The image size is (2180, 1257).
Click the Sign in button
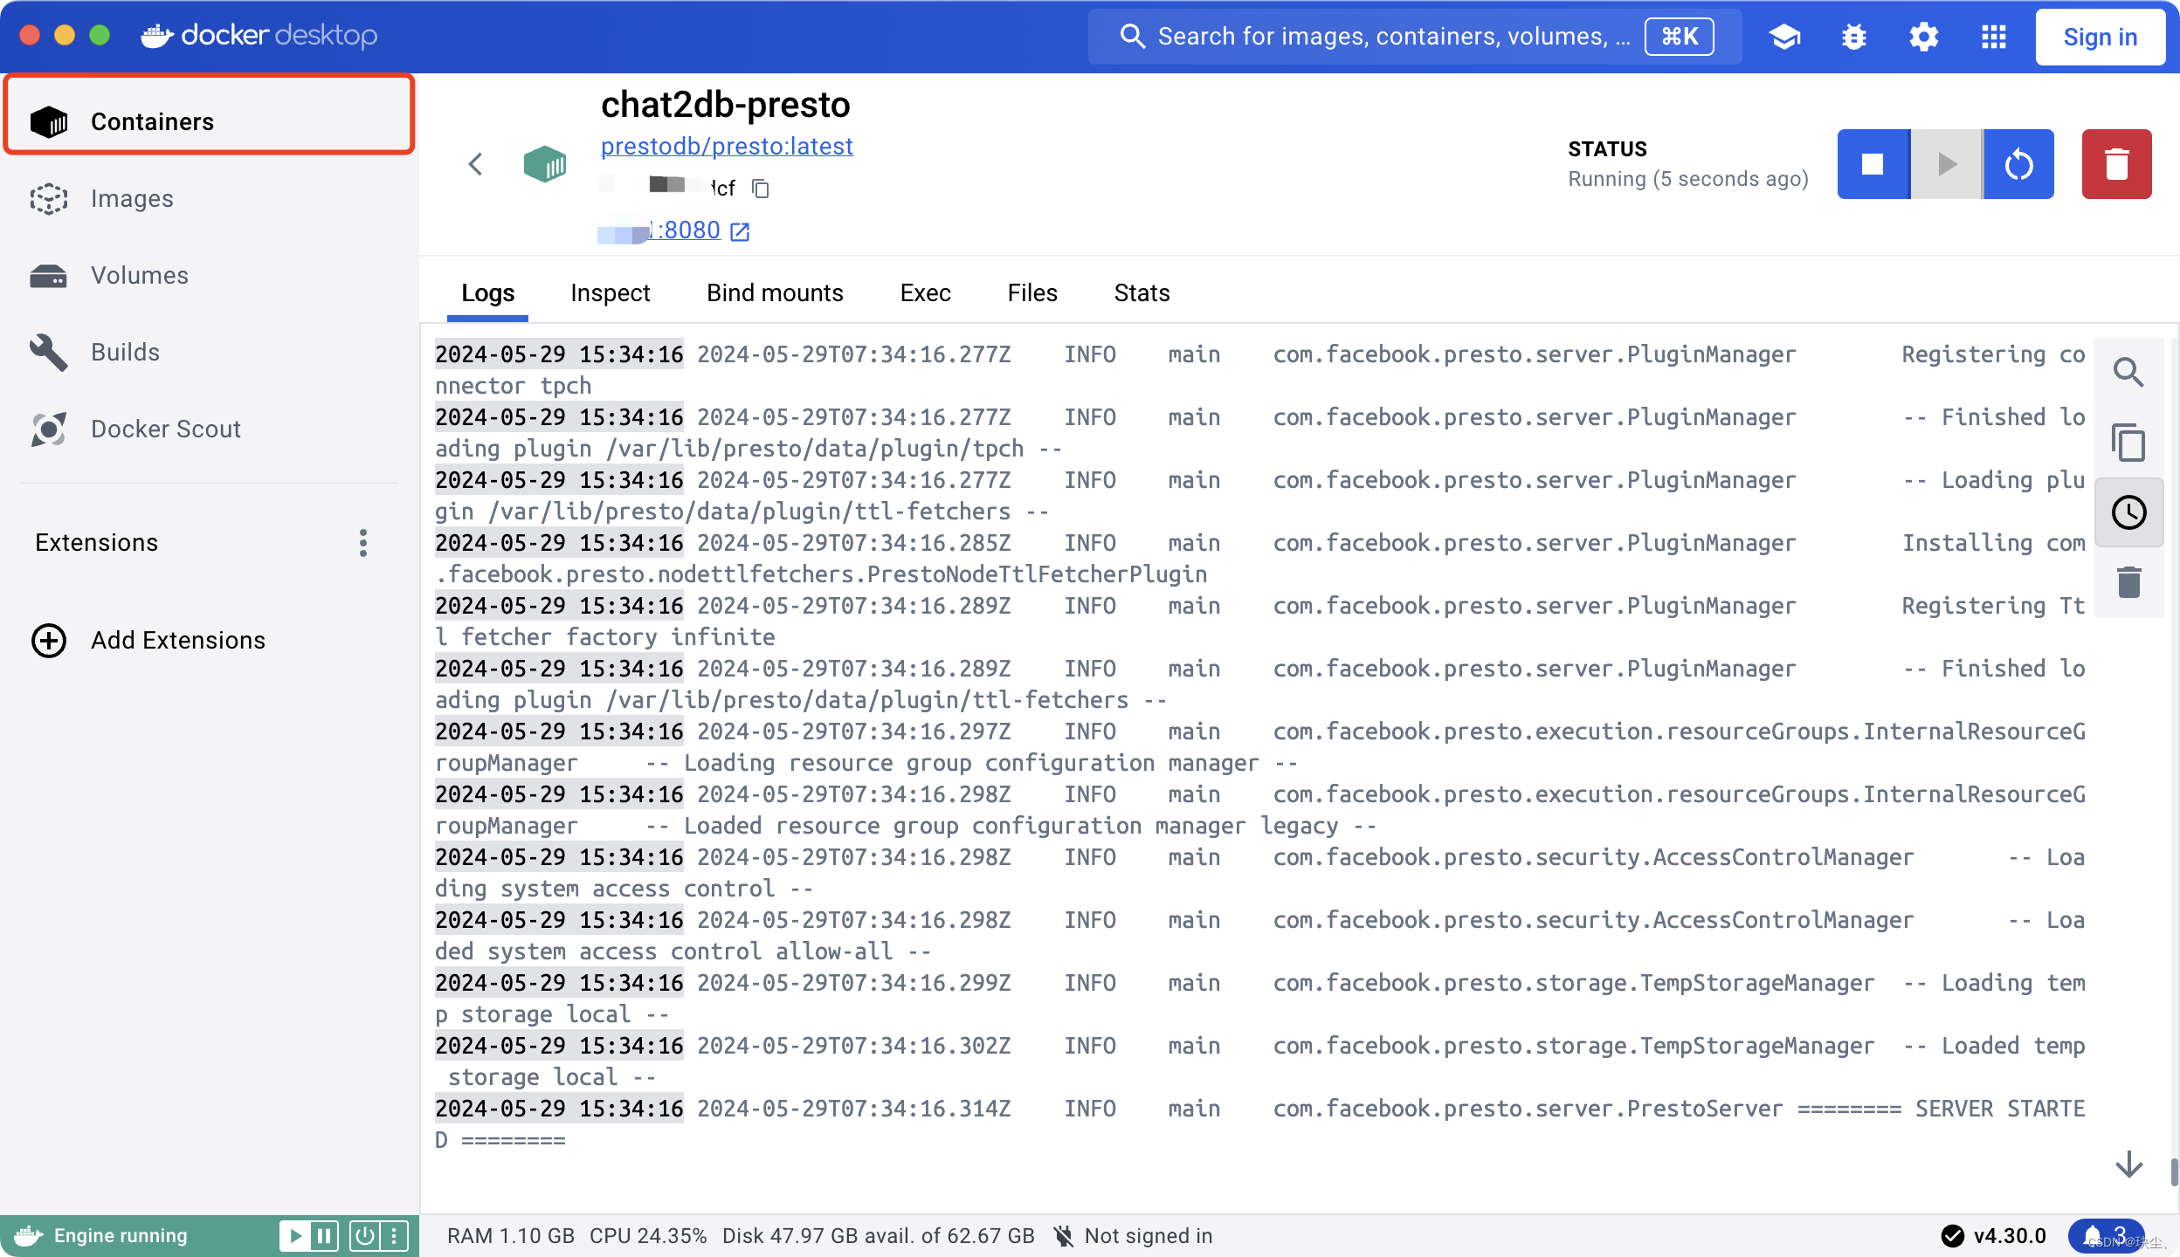tap(2100, 37)
